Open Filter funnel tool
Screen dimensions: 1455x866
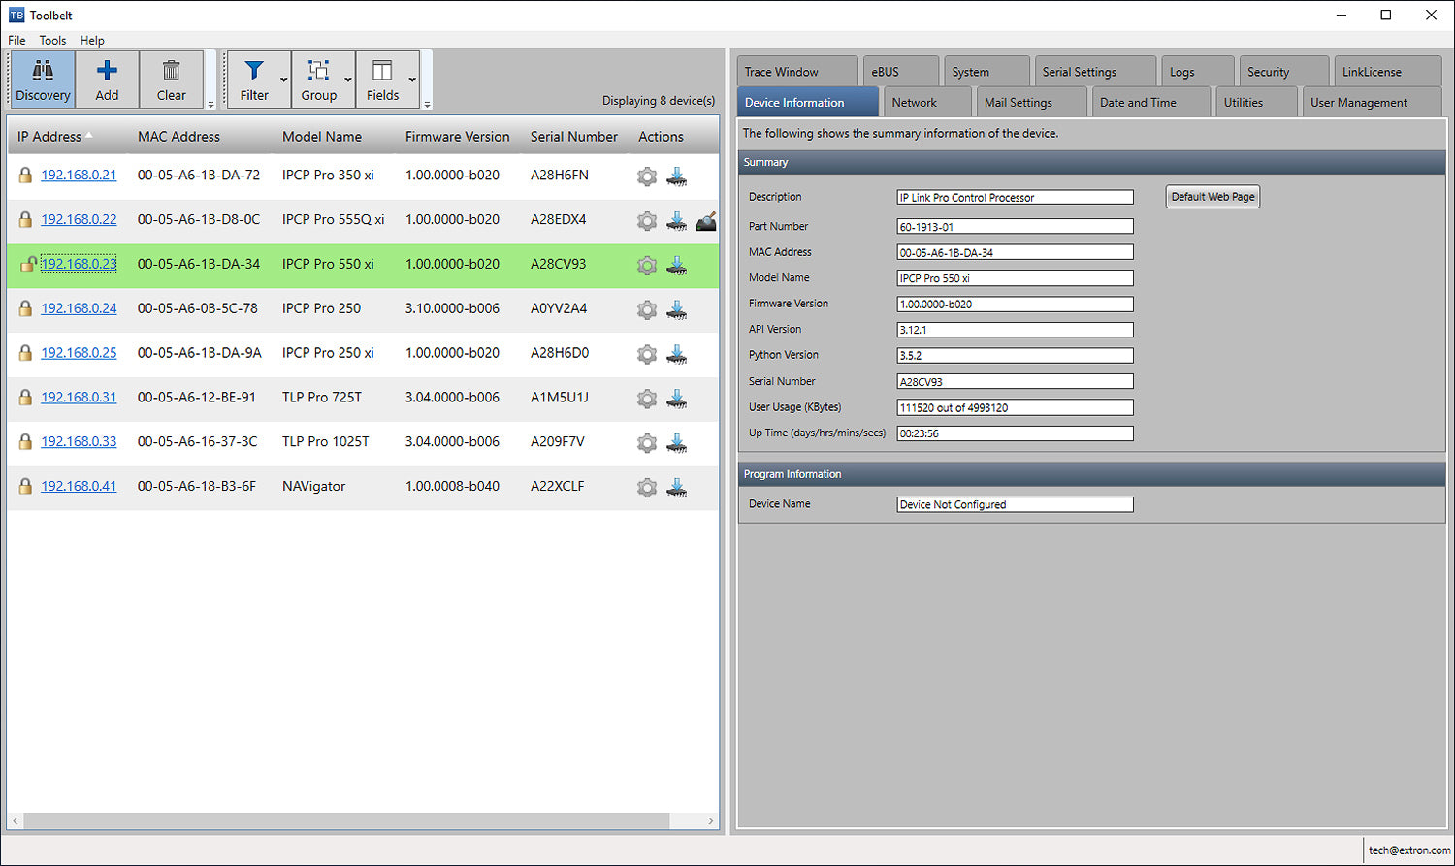[x=254, y=80]
